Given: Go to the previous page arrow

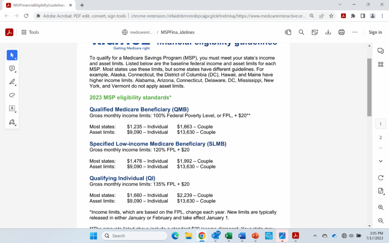Looking at the screenshot, I should pos(381,148).
